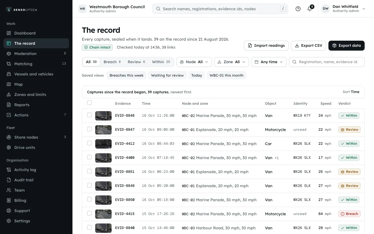Switch to the Breach tab
This screenshot has height=234, width=374.
[112, 62]
